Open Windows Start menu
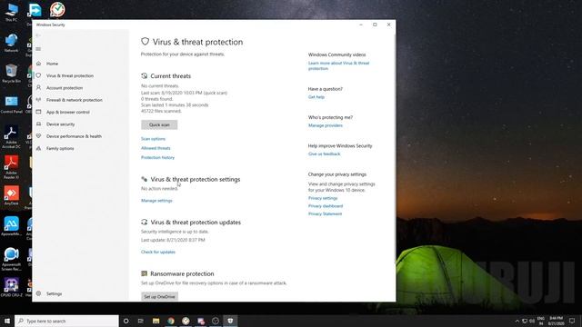582x327 pixels. [7, 321]
